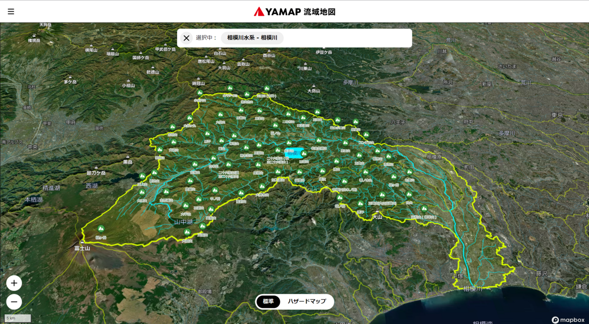Select the 大岳山 mountain marker

click(x=314, y=89)
